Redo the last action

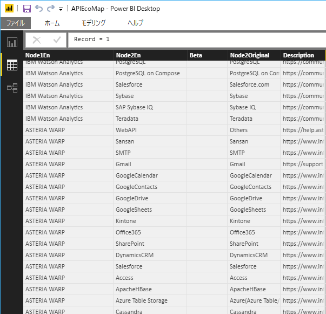51,9
